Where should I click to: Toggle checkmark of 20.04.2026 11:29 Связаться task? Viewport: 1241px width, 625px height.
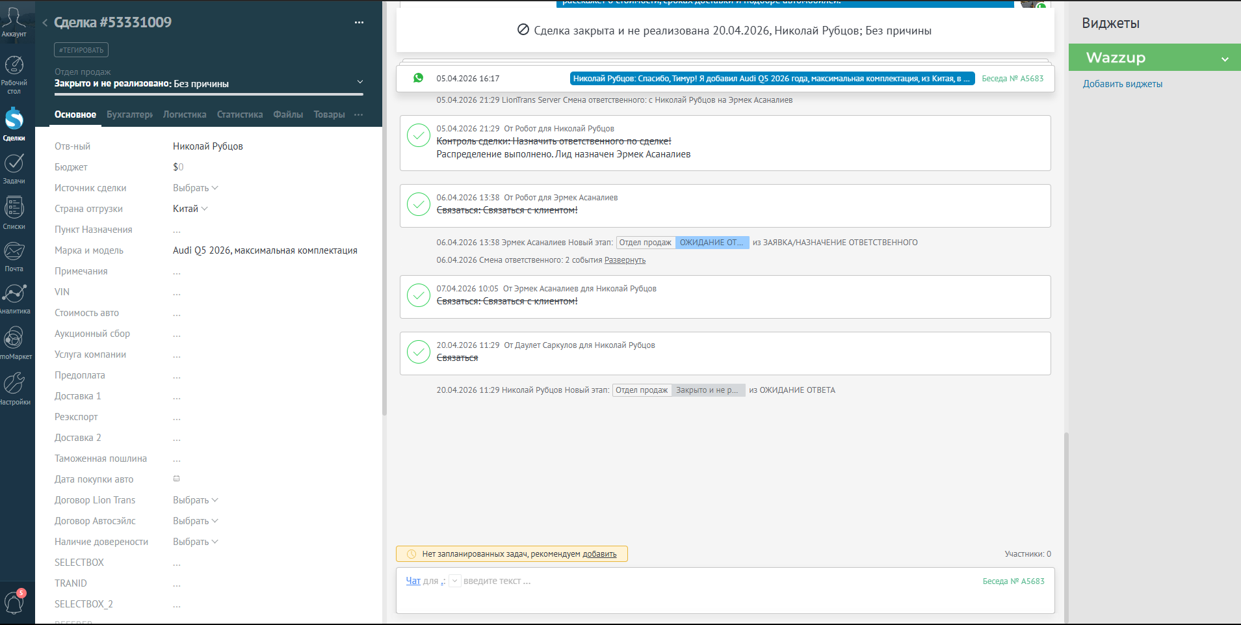418,352
